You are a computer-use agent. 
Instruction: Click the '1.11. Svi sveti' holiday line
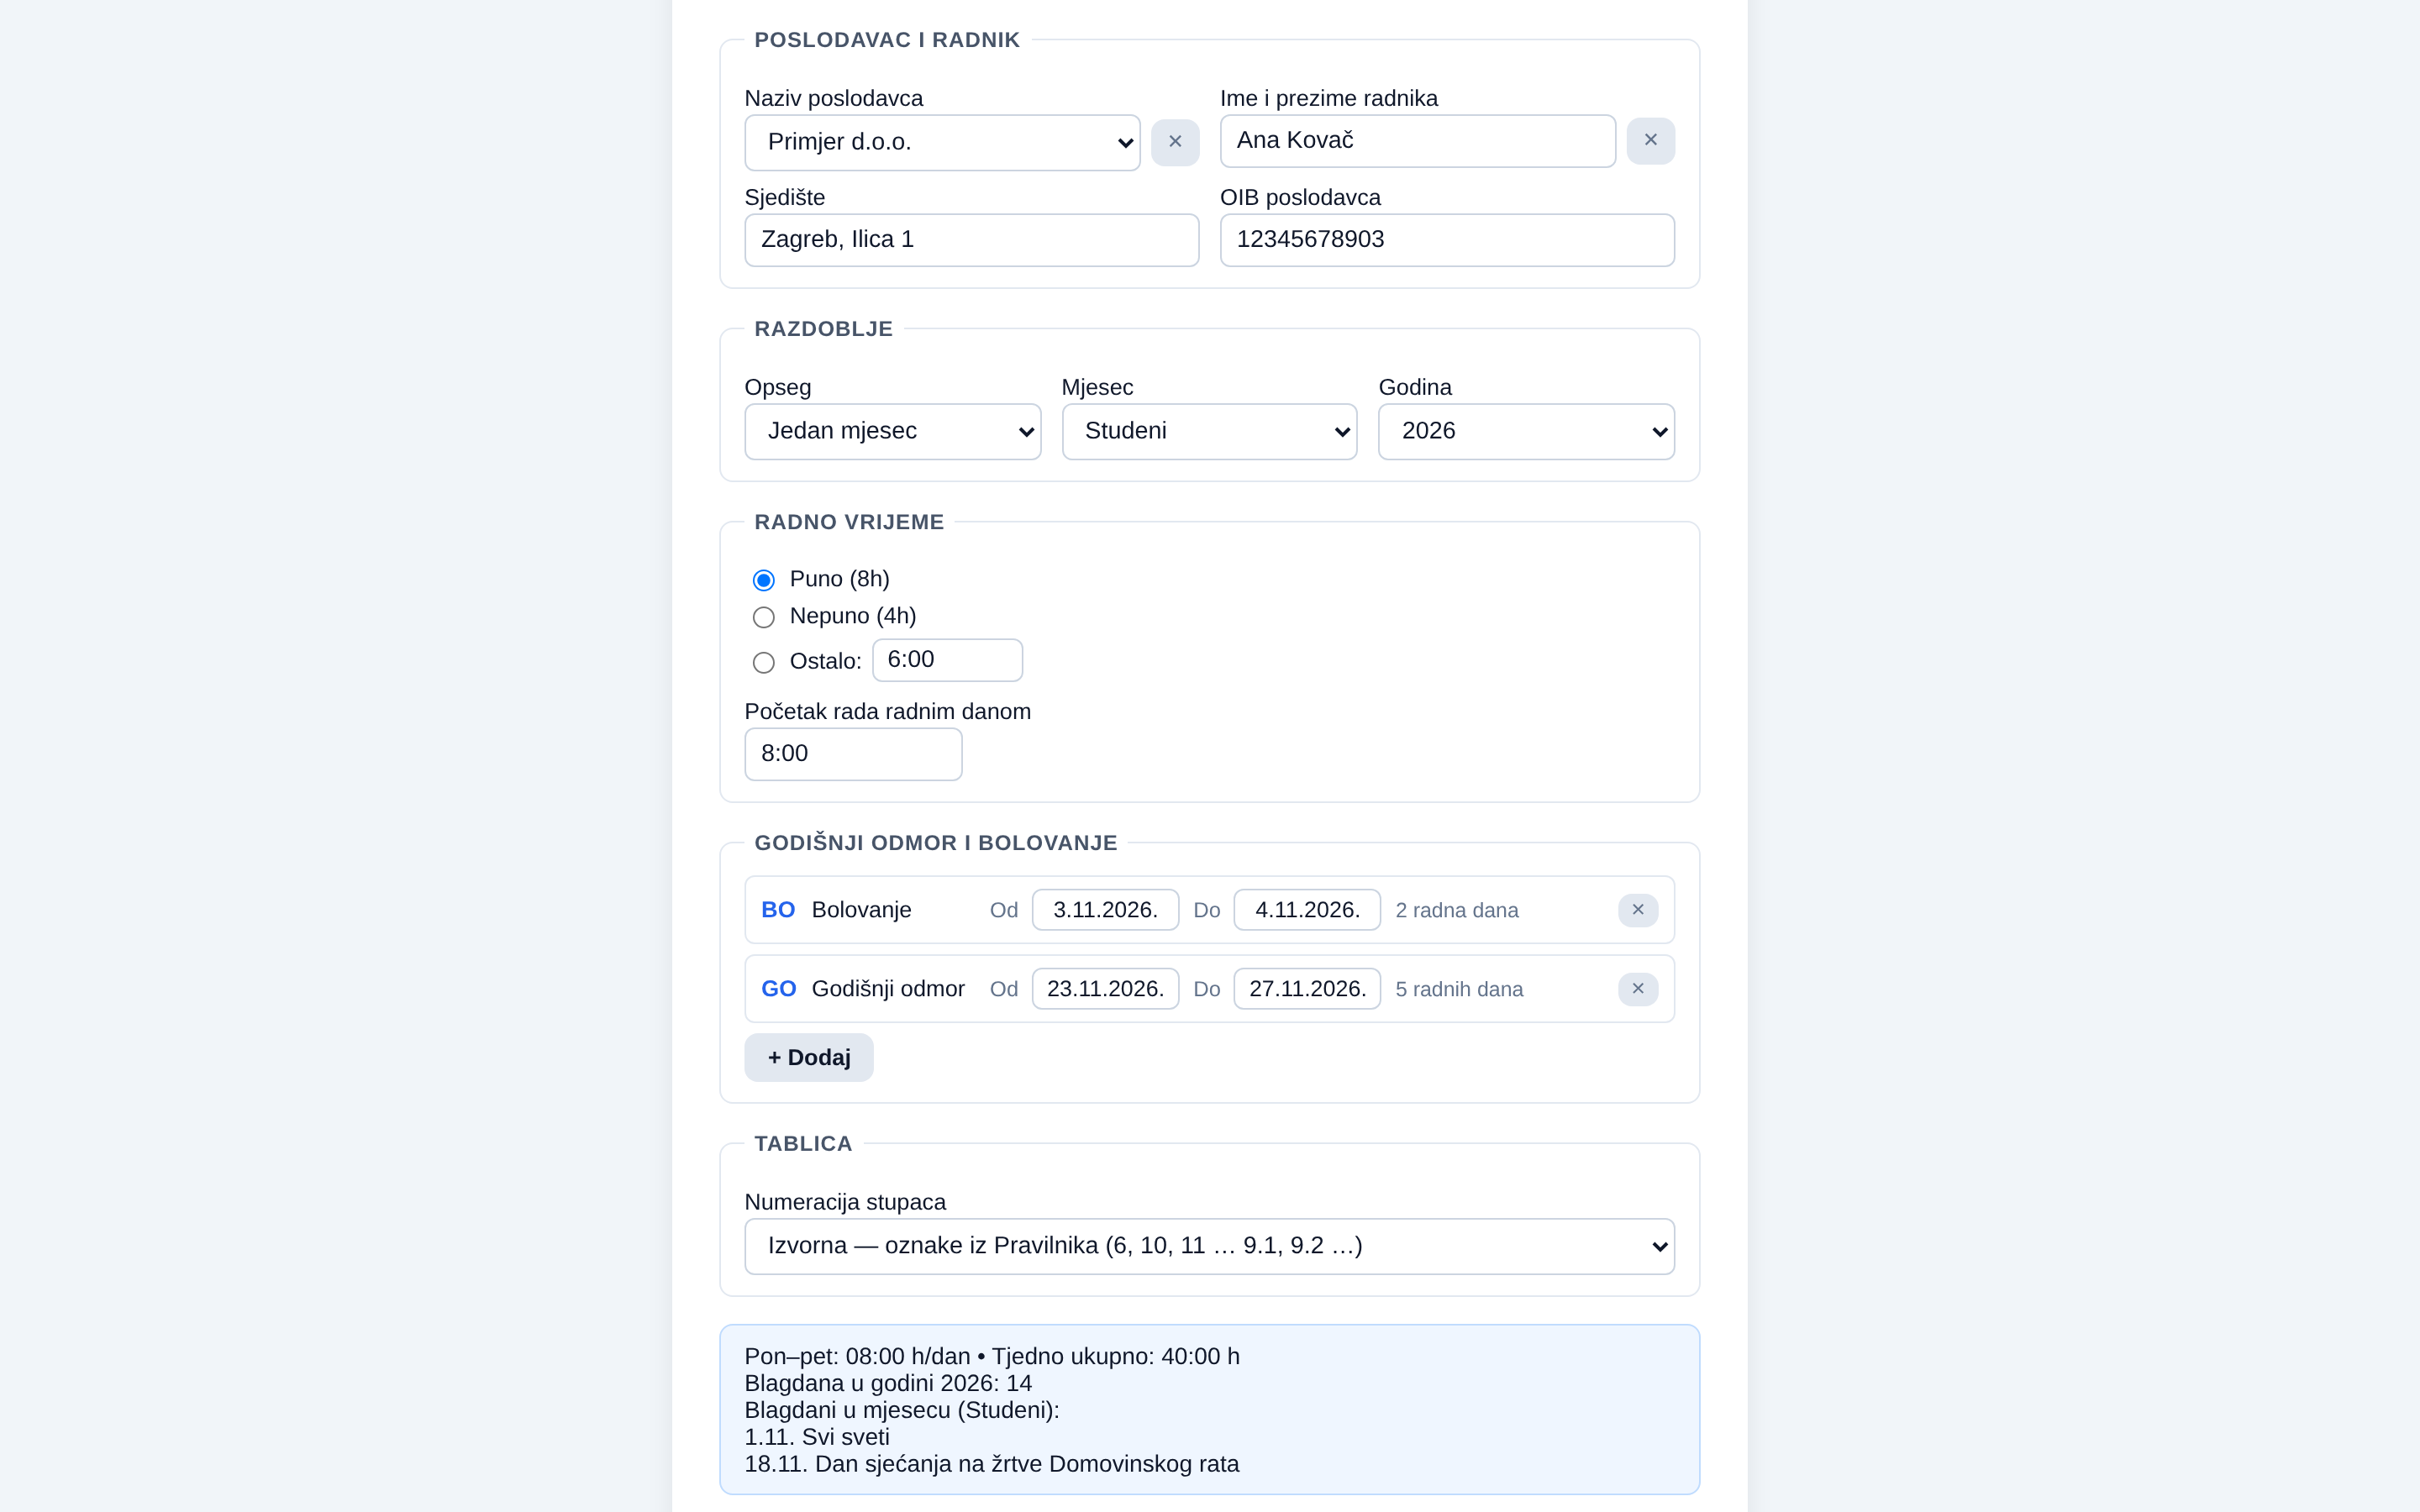(817, 1437)
